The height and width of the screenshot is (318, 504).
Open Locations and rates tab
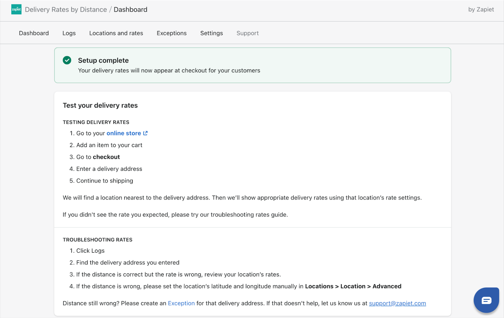(x=116, y=33)
